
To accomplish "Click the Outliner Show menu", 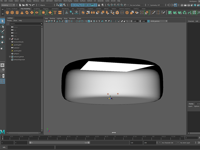I will click(x=15, y=21).
